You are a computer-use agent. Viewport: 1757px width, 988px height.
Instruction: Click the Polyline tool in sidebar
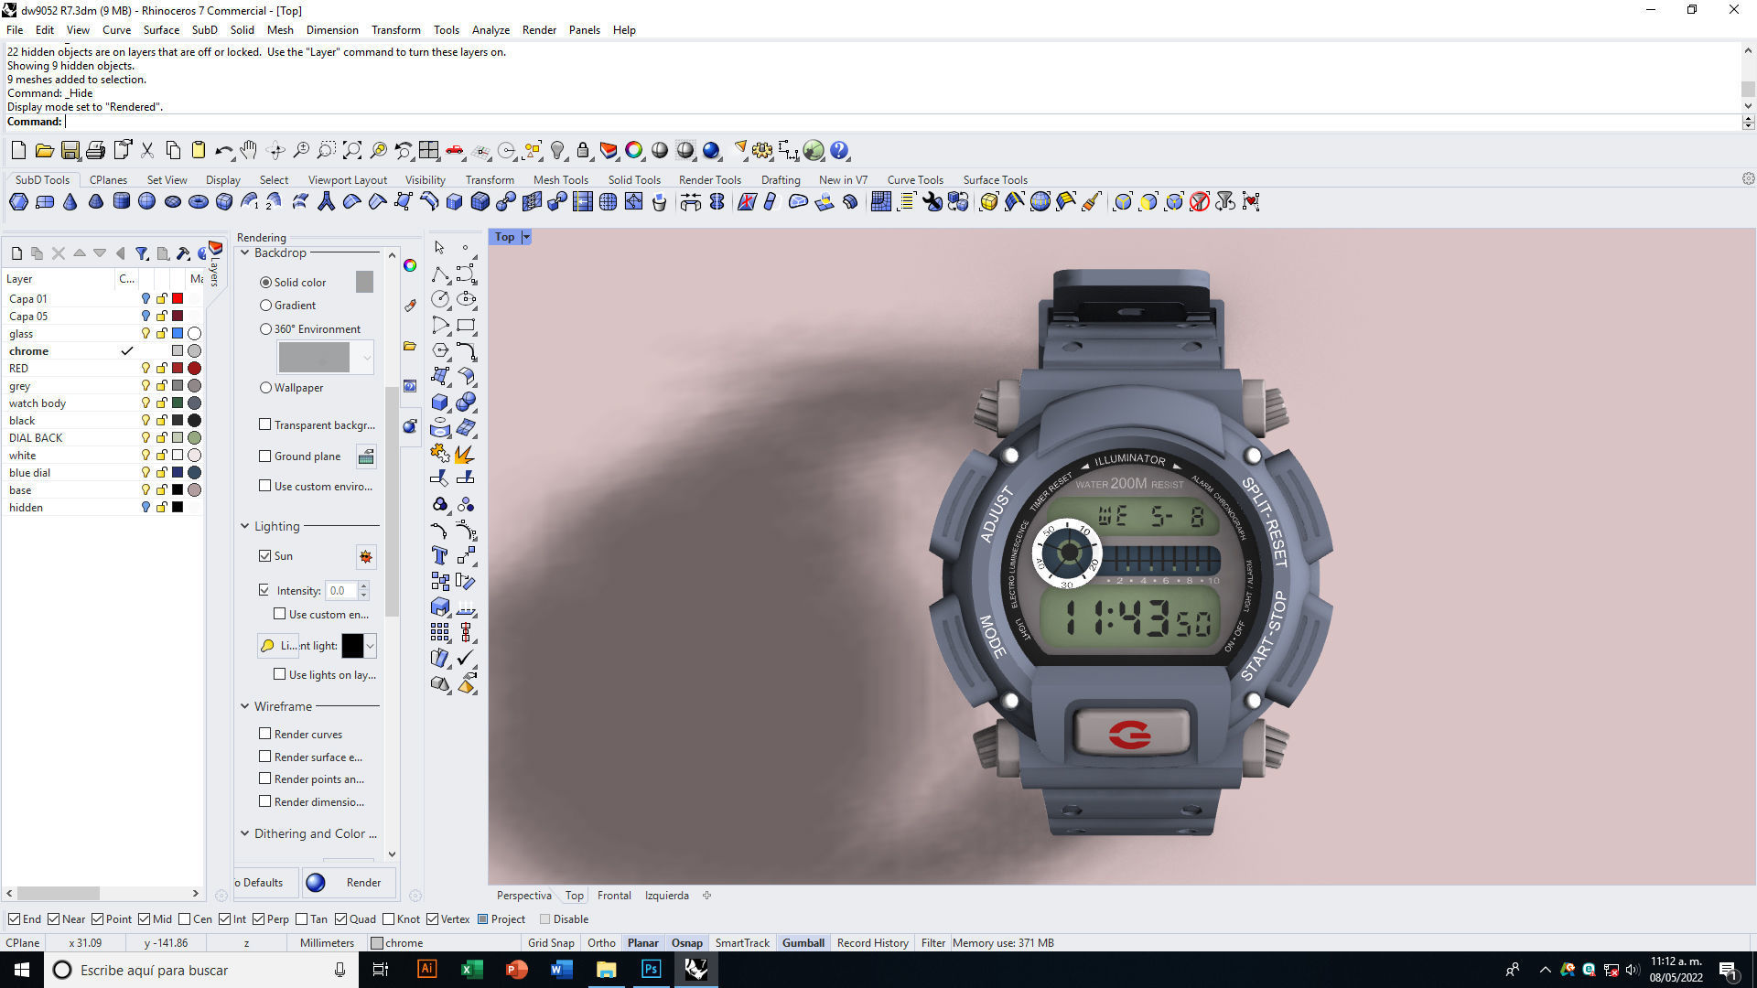(x=440, y=274)
